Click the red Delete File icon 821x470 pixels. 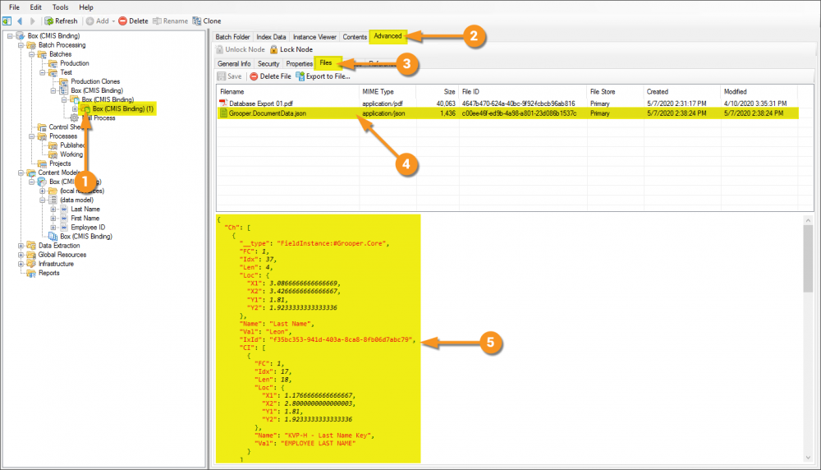[x=254, y=76]
